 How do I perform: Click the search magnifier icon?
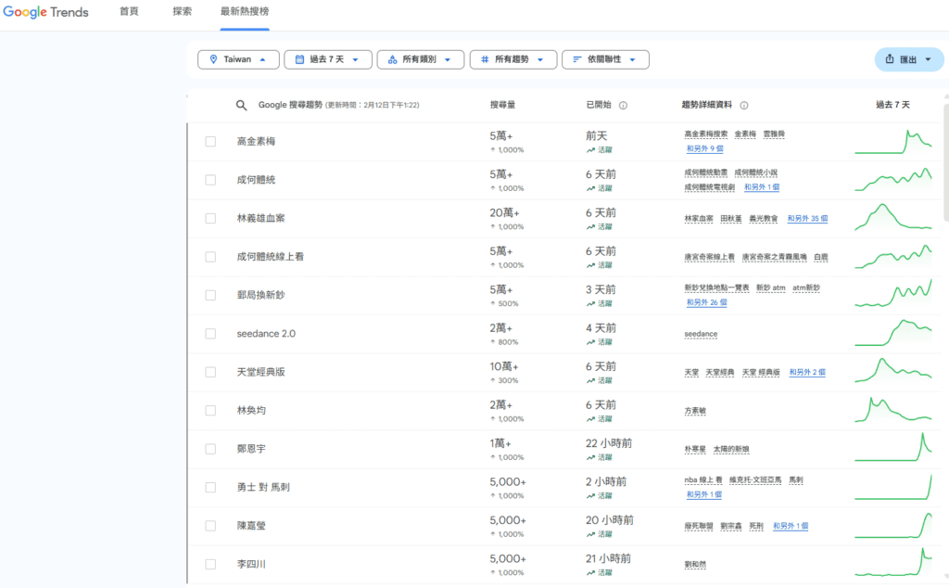coord(241,105)
